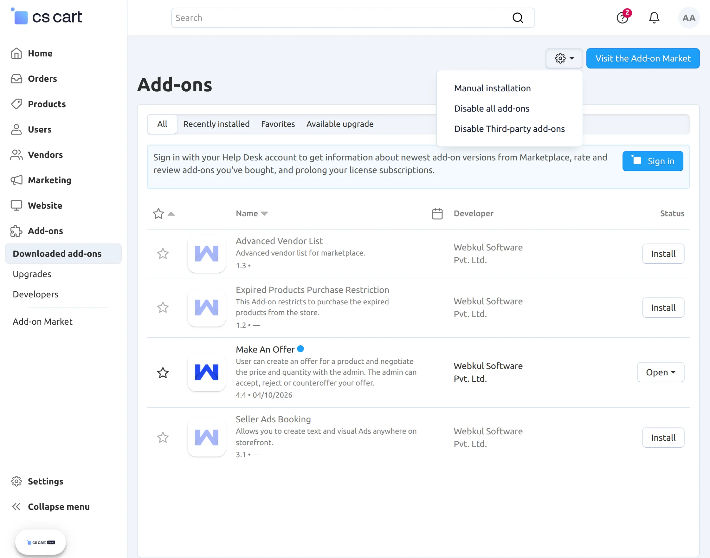This screenshot has height=558, width=710.
Task: Switch to Favorites tab
Action: pyautogui.click(x=278, y=124)
